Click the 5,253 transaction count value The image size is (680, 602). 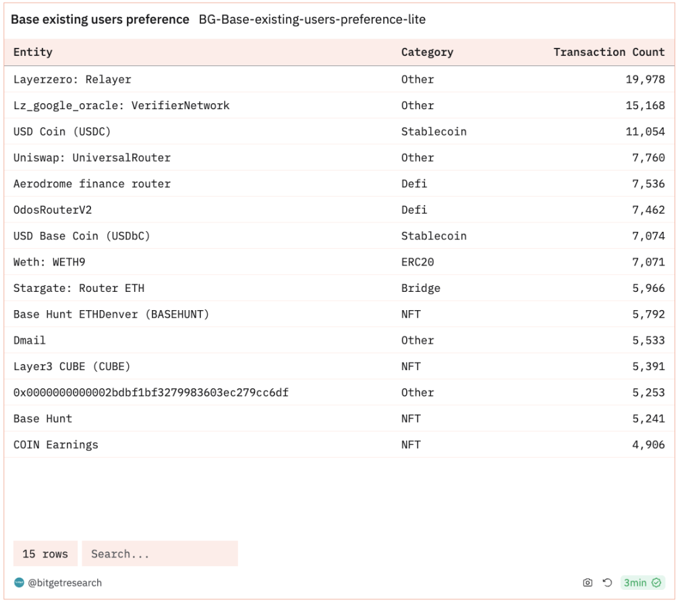coord(648,392)
